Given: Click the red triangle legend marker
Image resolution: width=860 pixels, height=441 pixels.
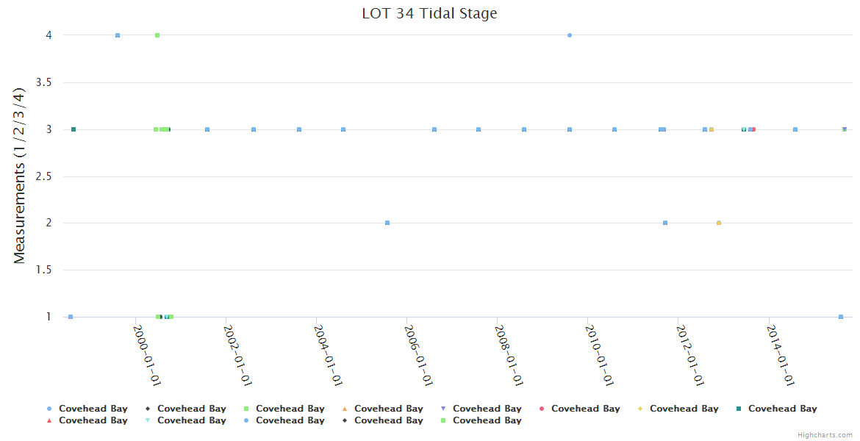Looking at the screenshot, I should point(49,420).
